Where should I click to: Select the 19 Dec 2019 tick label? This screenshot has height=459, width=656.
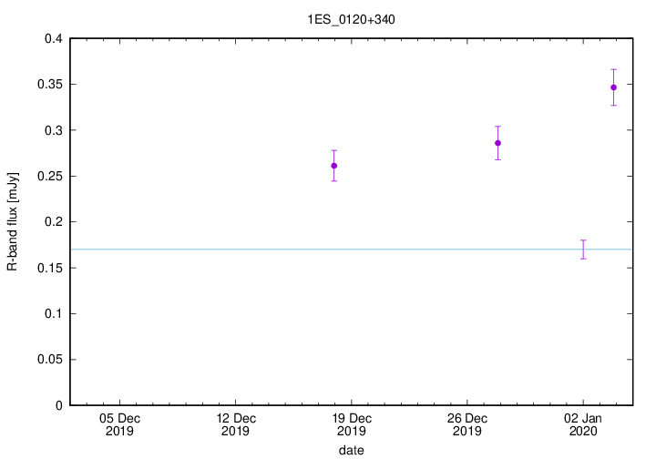pyautogui.click(x=352, y=424)
